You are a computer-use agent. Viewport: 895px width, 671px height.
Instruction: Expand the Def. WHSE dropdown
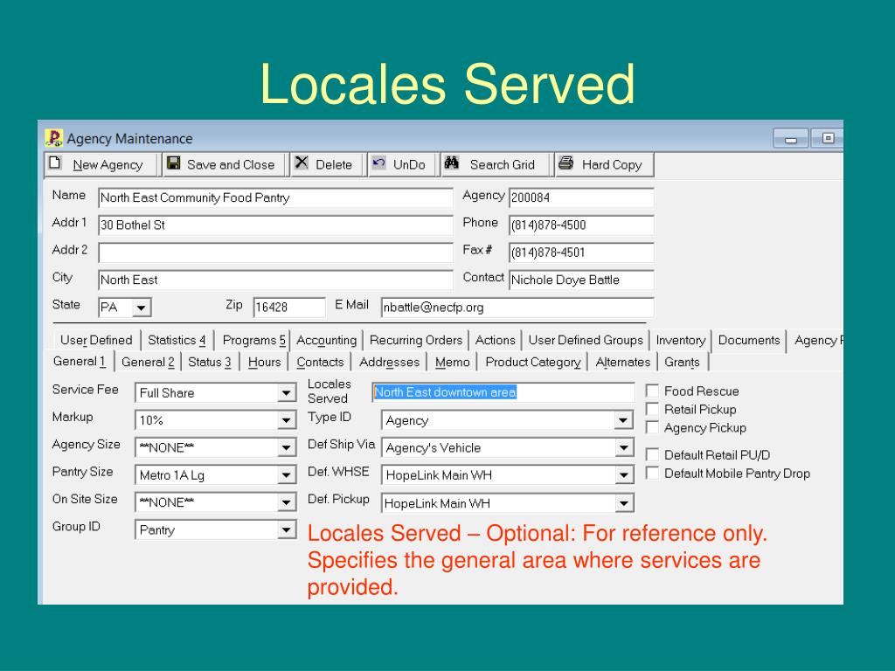[623, 475]
